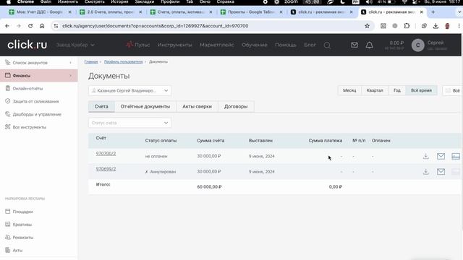The image size is (463, 260).
Task: Open Обучение in the top navigation
Action: click(x=255, y=45)
